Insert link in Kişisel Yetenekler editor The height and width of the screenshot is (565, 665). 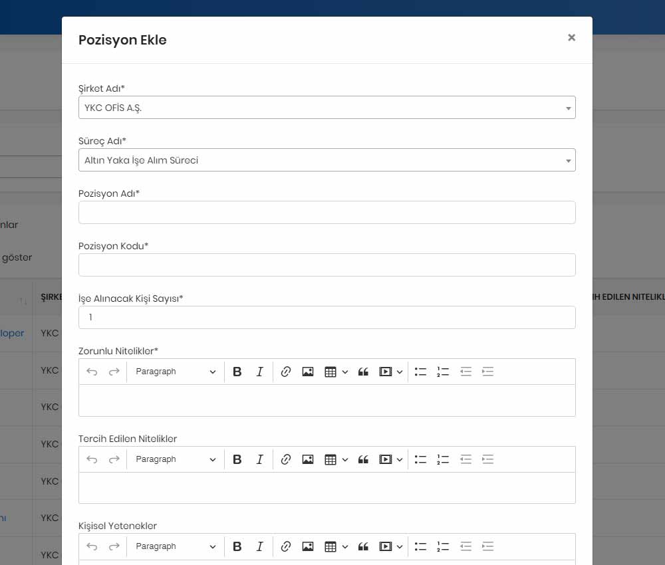[x=285, y=547]
